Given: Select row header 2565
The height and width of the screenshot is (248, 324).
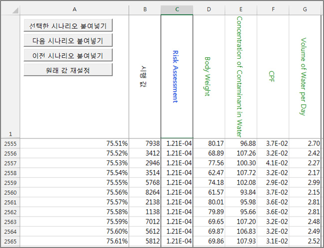Looking at the screenshot, I should [x=10, y=241].
